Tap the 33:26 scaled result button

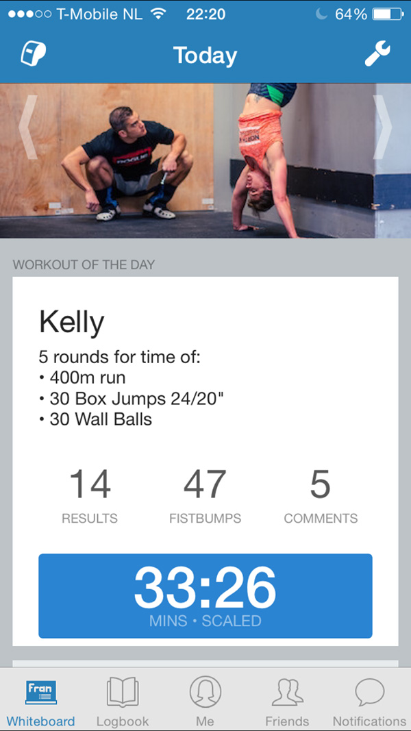pyautogui.click(x=205, y=596)
